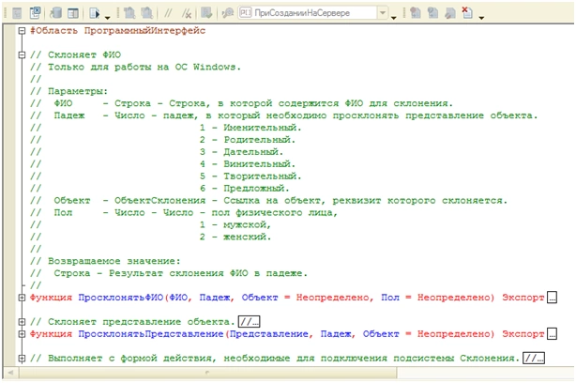
Task: Expand the ПросклонятьПредставление function
Action: (22, 334)
